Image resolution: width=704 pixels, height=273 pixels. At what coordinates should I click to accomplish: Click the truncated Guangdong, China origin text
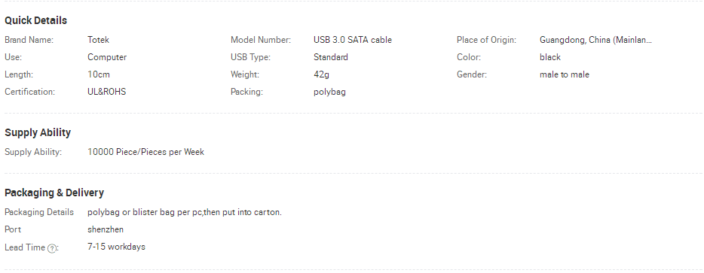(595, 40)
